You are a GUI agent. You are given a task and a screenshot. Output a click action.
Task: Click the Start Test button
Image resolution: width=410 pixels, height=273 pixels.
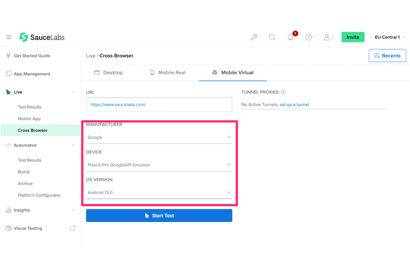point(159,215)
